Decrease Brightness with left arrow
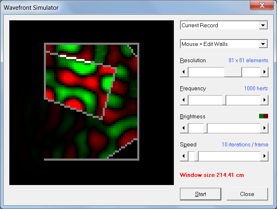 click(x=184, y=128)
